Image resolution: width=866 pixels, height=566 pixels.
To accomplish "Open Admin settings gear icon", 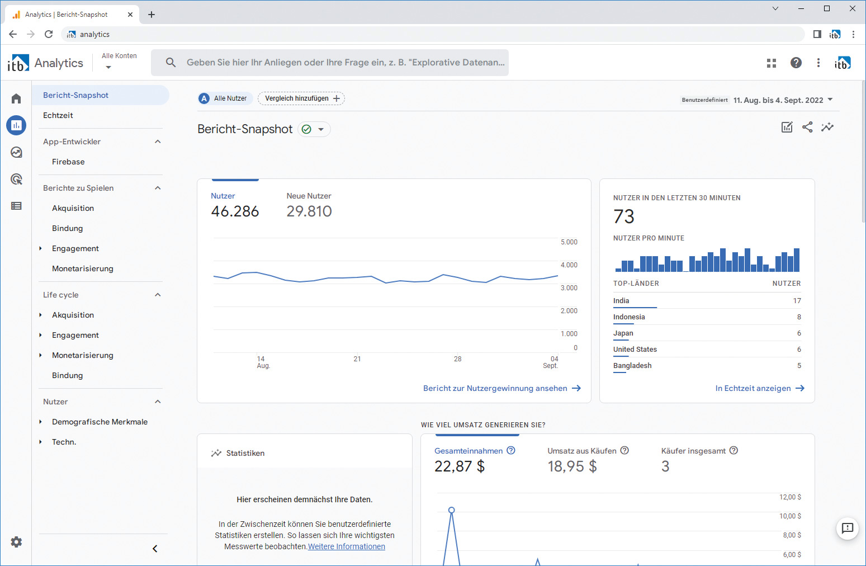I will point(16,542).
